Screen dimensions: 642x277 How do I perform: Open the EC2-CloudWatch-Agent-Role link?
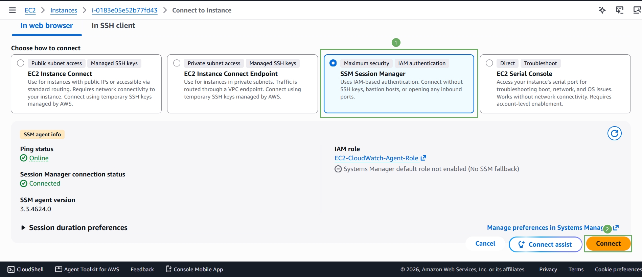point(376,158)
